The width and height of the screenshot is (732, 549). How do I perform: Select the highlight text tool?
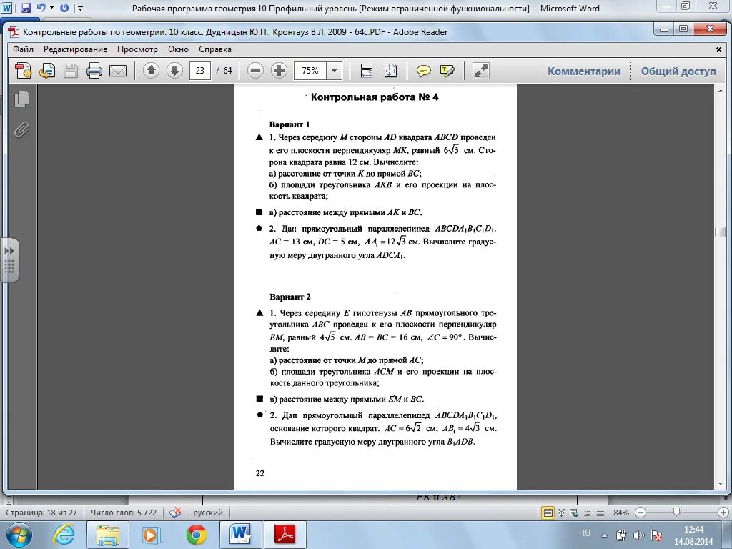click(447, 71)
